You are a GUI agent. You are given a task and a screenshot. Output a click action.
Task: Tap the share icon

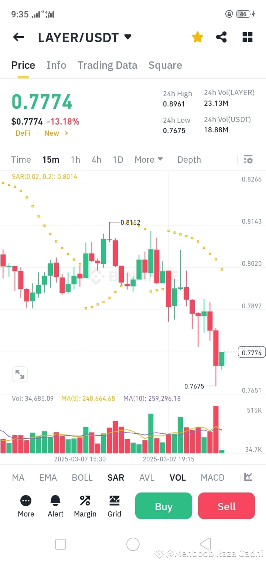click(x=221, y=37)
